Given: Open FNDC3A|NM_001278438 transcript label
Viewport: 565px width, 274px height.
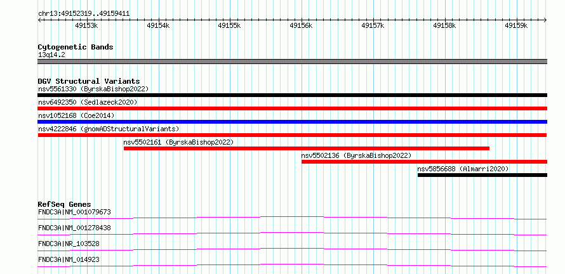Looking at the screenshot, I should click(x=74, y=228).
